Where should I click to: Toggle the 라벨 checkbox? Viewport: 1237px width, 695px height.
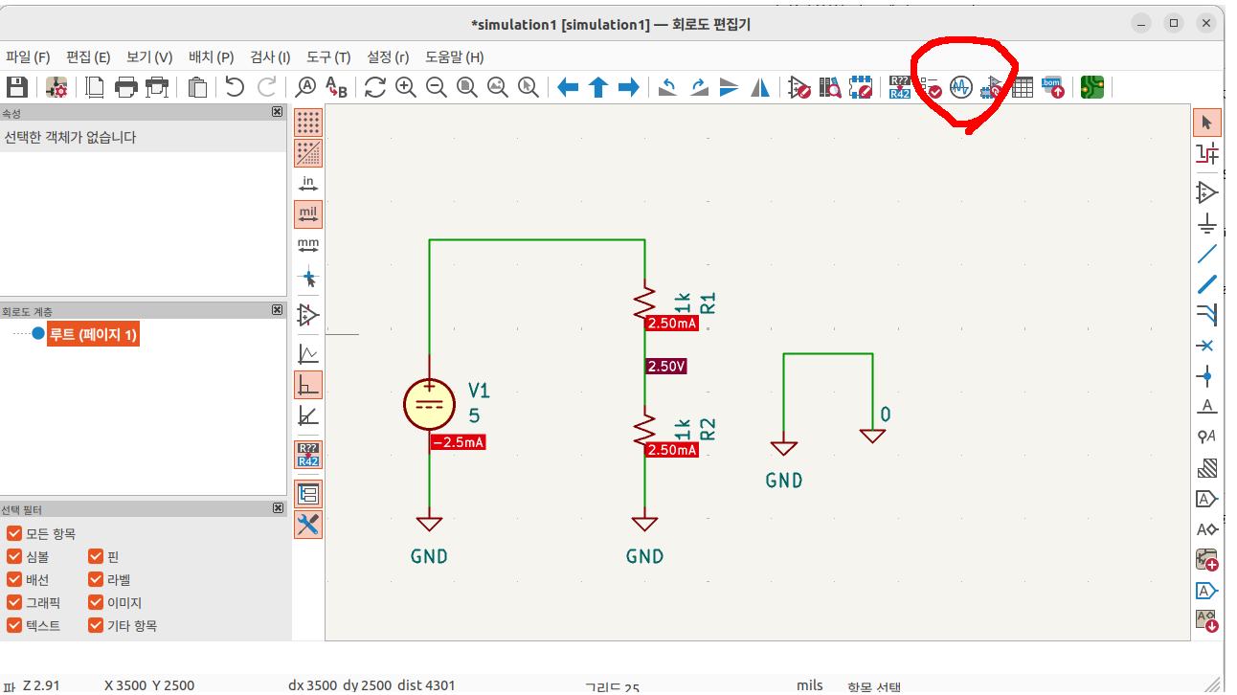click(96, 579)
